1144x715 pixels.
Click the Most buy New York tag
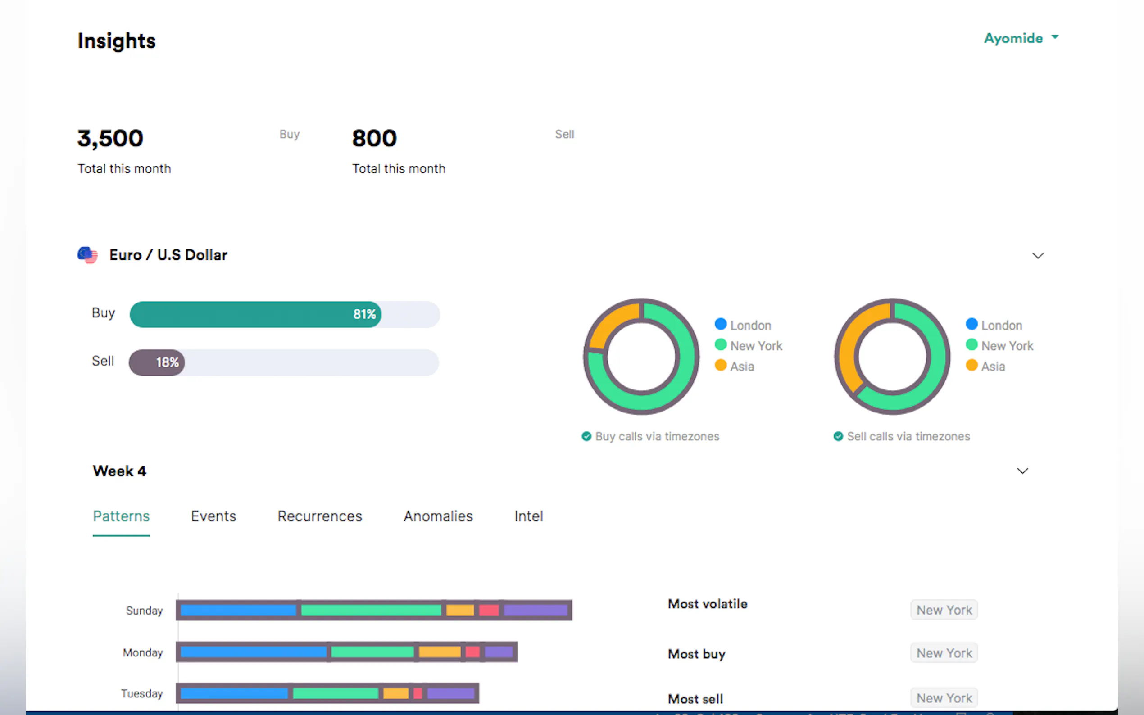coord(944,653)
